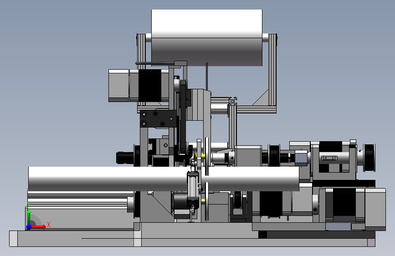The image size is (395, 256).
Task: Select the black pulley at the far right
Action: 369,158
